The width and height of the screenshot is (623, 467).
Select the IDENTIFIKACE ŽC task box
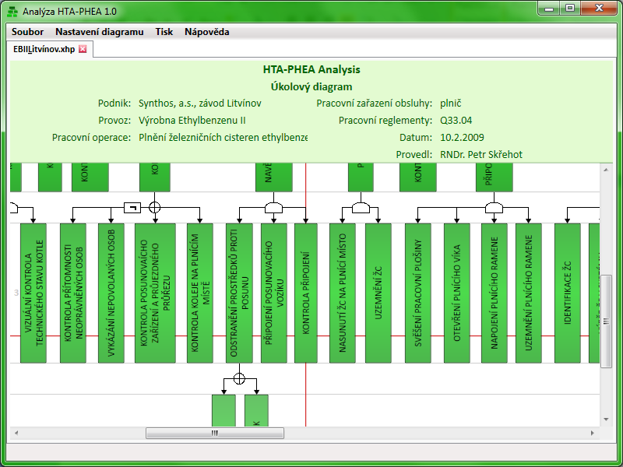(x=568, y=293)
